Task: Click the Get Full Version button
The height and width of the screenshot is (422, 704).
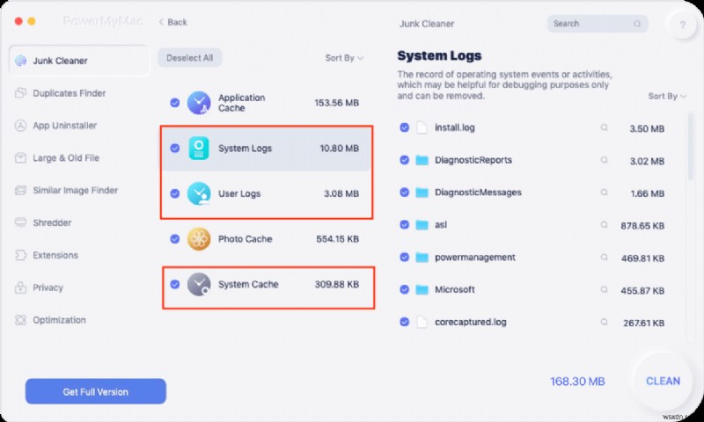Action: pyautogui.click(x=95, y=391)
